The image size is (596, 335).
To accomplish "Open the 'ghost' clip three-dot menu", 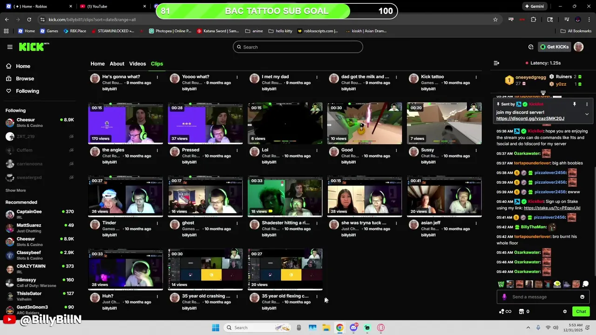I will coord(237,223).
